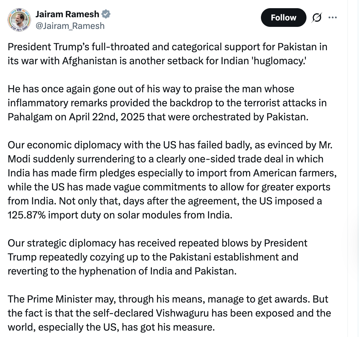This screenshot has height=337, width=359.
Task: Click the Grok explain-post icon
Action: 317,18
